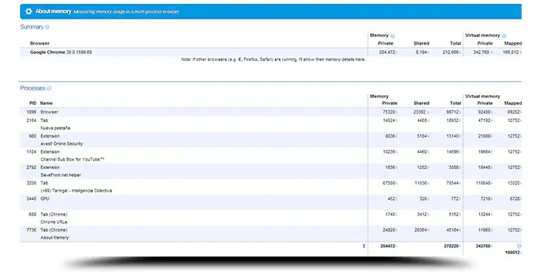The height and width of the screenshot is (278, 541).
Task: Click the PID column header
Action: tap(32, 103)
